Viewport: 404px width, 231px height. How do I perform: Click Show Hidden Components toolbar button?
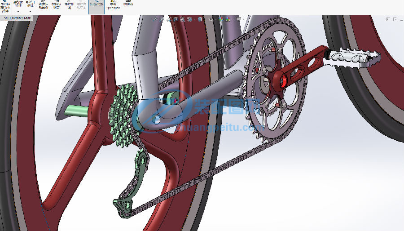[5, 6]
